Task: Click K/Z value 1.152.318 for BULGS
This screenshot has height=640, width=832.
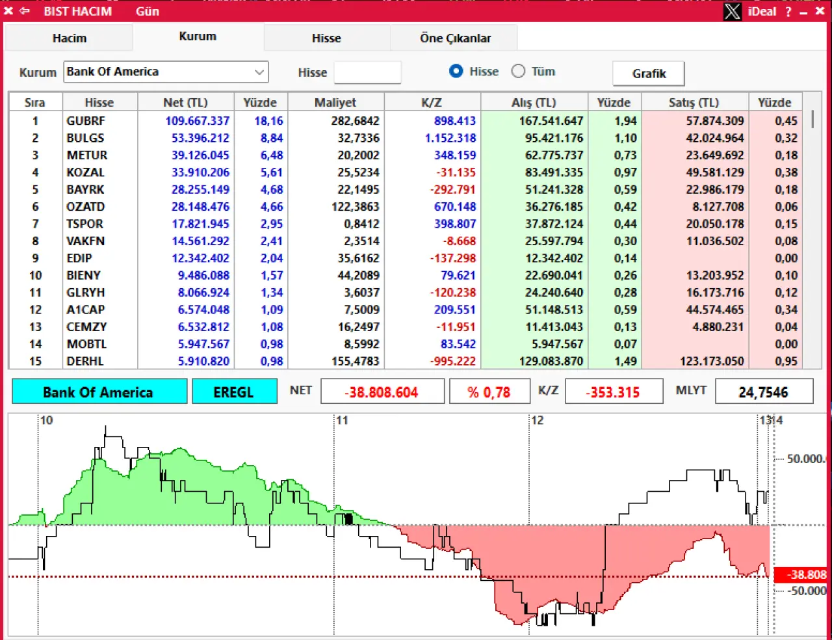Action: 450,138
